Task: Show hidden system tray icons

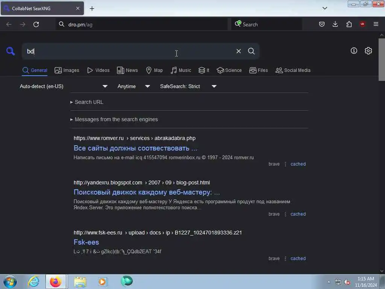Action: (329, 282)
